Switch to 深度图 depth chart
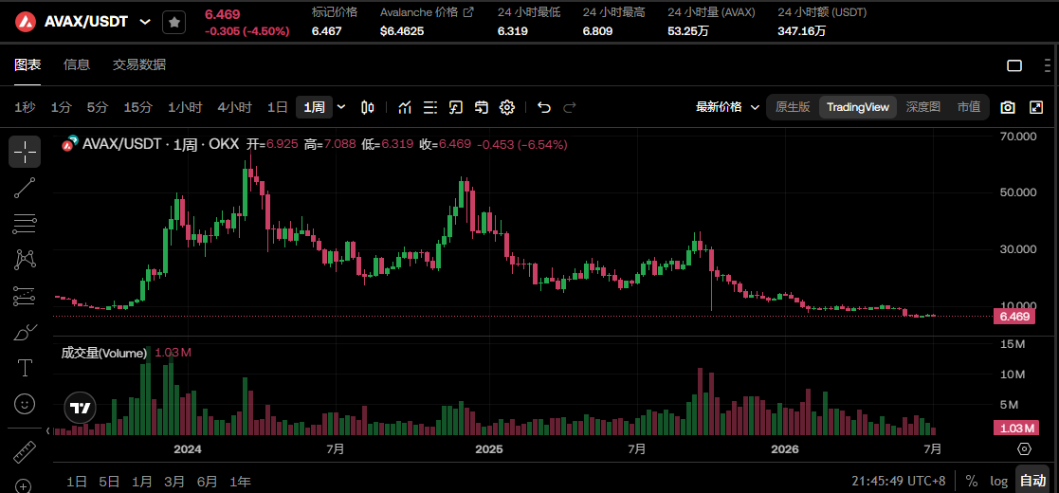Viewport: 1059px width, 493px height. pyautogui.click(x=922, y=107)
